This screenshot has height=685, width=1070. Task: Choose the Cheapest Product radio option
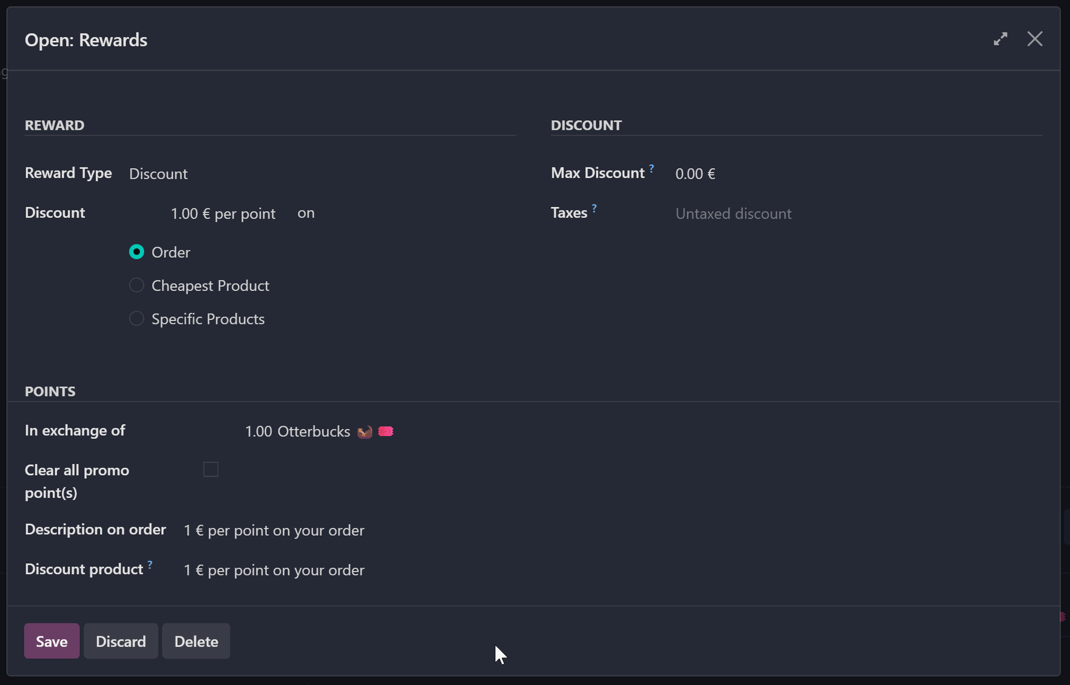[x=137, y=286]
